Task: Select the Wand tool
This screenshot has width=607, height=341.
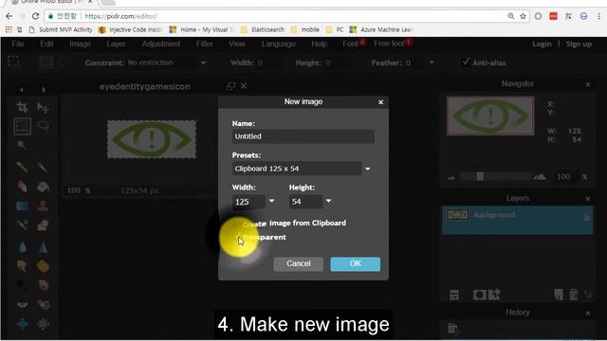Action: (x=22, y=145)
